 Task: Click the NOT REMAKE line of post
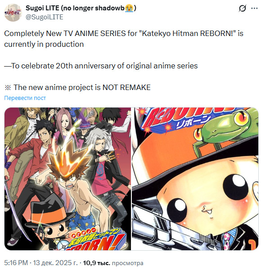(x=77, y=87)
